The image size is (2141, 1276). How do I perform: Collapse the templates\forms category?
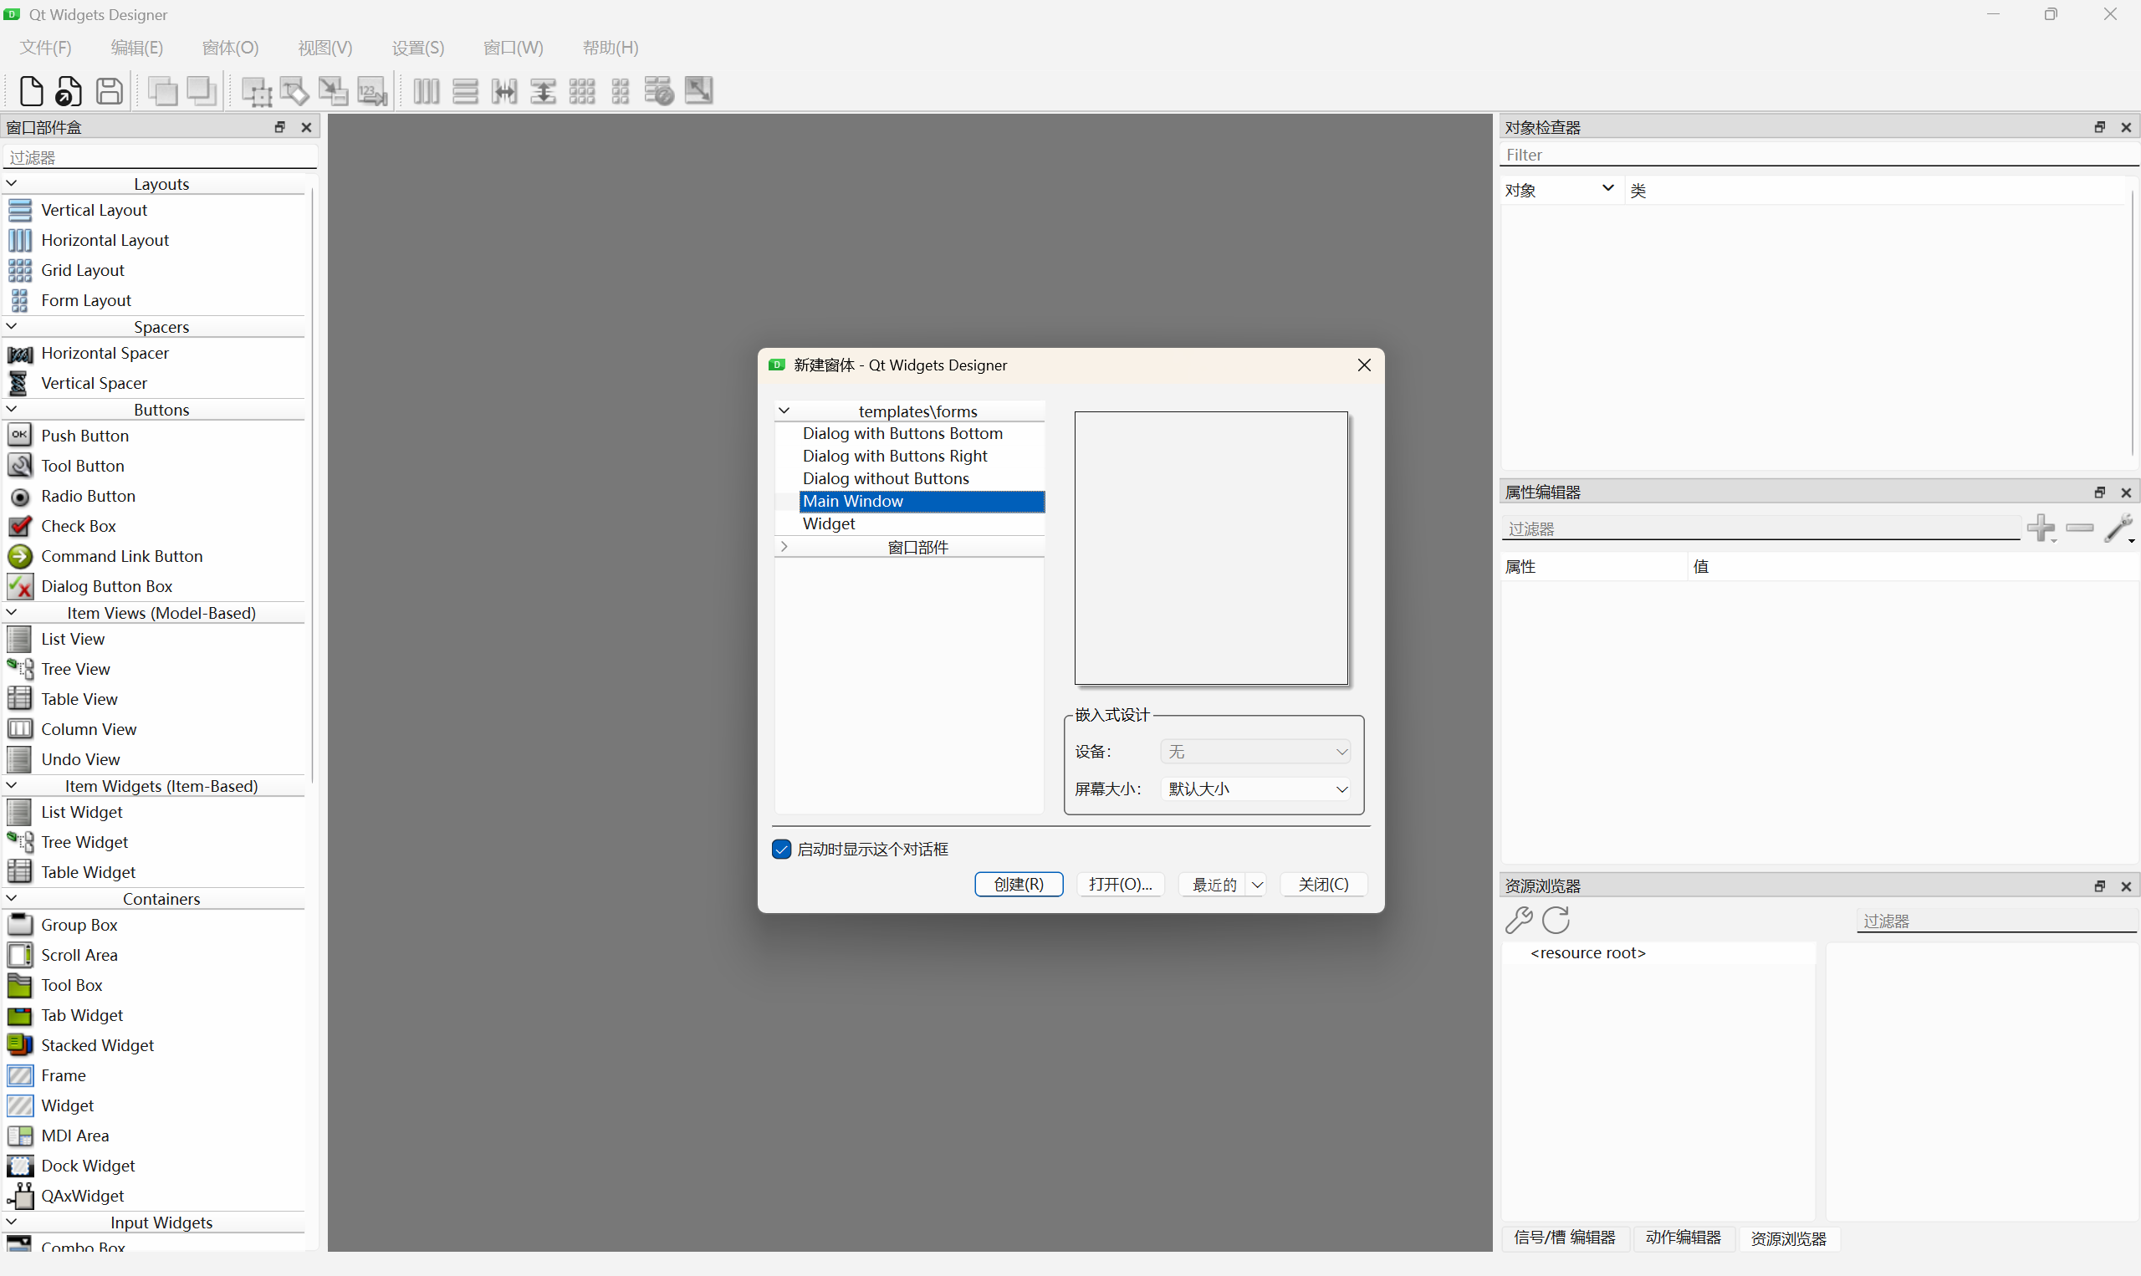(x=784, y=411)
